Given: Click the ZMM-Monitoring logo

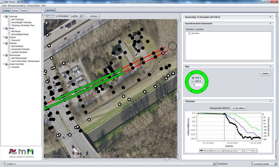Looking at the screenshot, I should 21,153.
